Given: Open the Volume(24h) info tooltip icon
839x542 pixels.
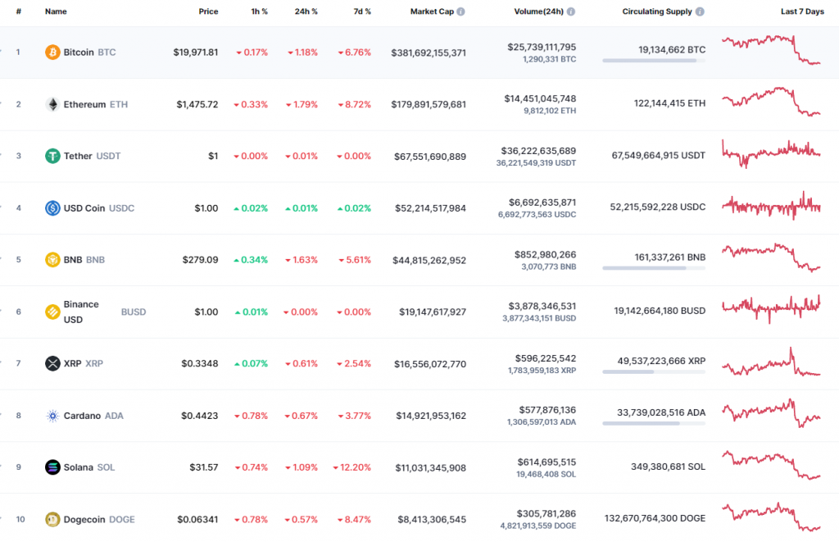Looking at the screenshot, I should click(x=571, y=12).
